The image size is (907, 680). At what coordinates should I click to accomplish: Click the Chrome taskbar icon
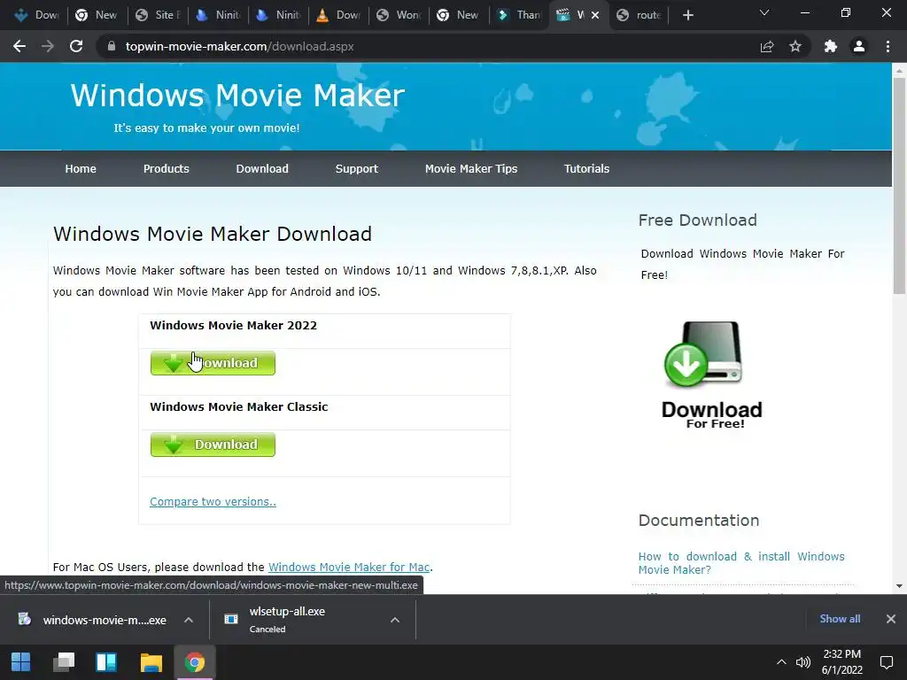(194, 662)
